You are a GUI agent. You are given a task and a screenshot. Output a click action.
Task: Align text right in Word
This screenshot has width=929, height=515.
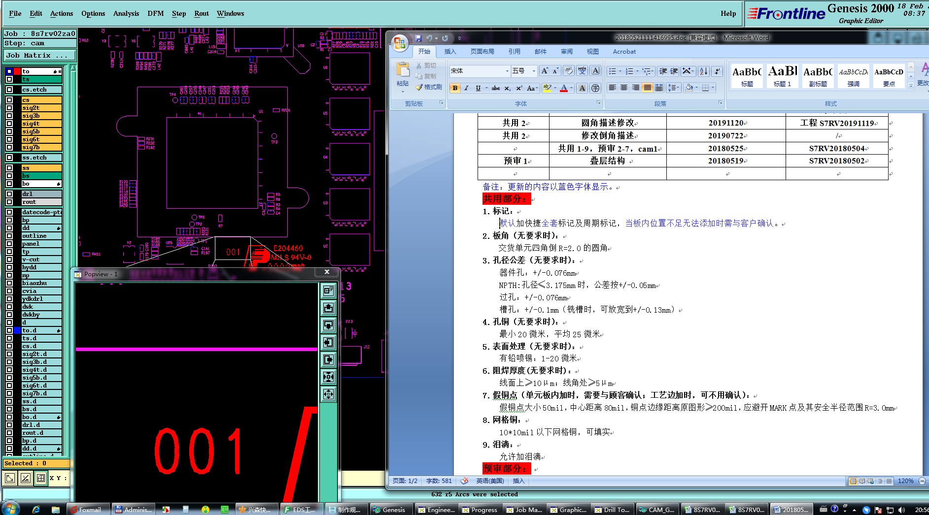[x=636, y=88]
